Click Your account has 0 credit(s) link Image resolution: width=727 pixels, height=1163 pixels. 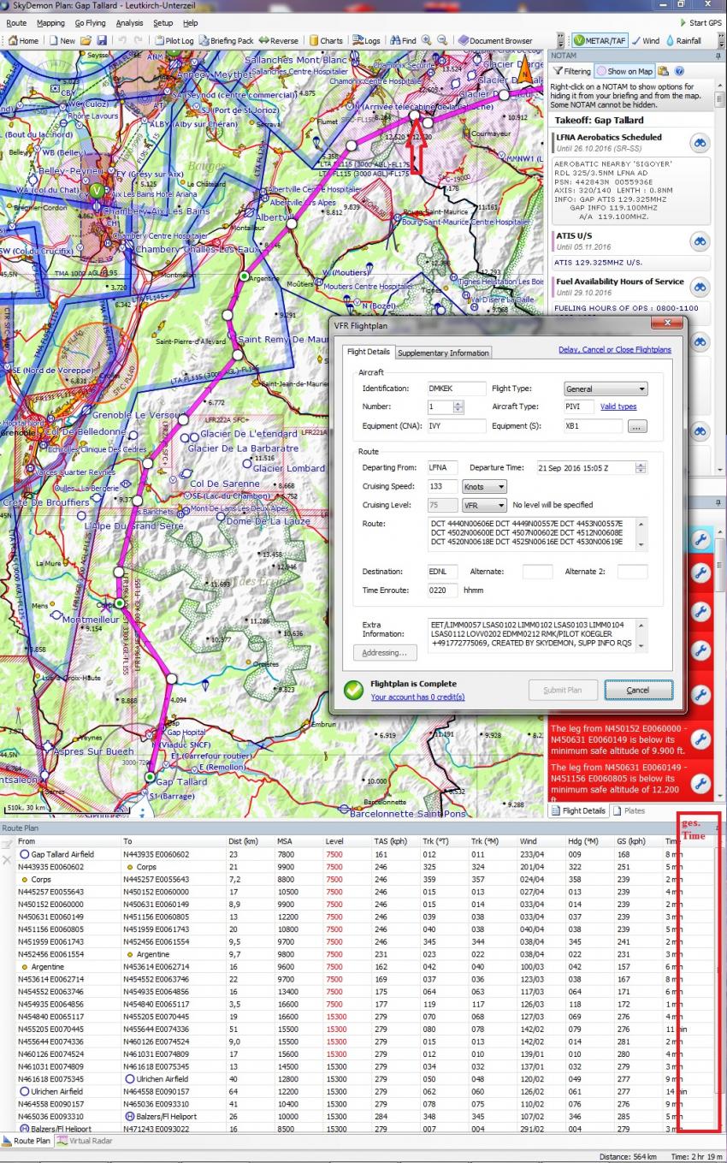point(417,697)
